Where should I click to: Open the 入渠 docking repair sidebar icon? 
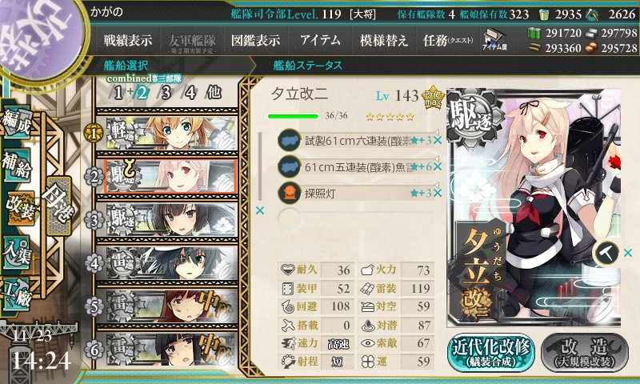(16, 253)
